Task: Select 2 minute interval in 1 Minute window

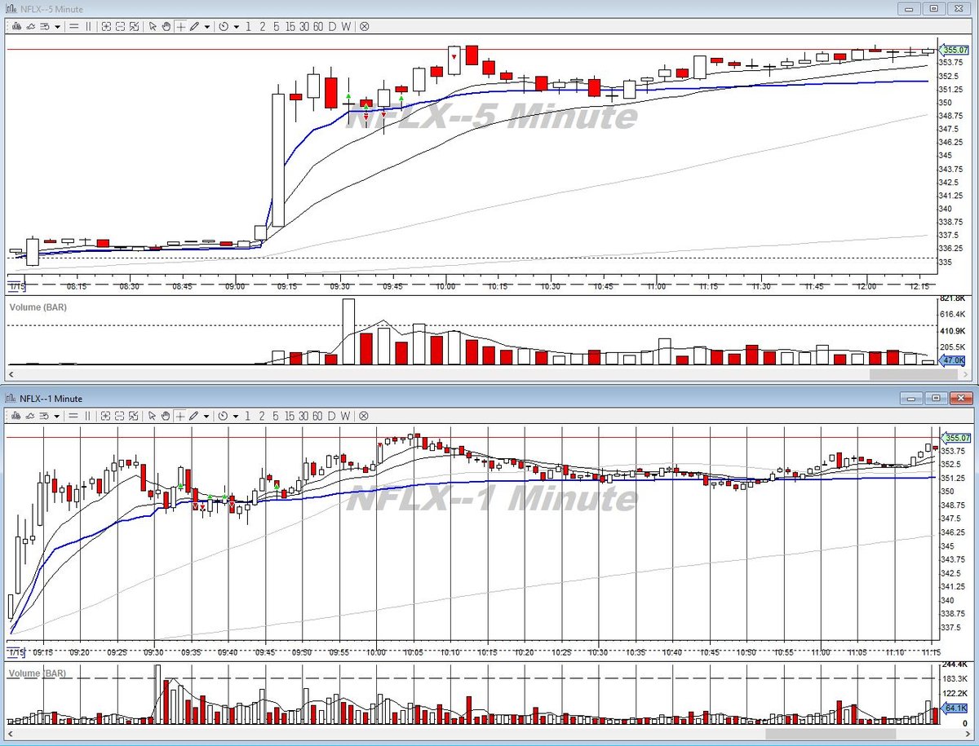Action: tap(262, 416)
